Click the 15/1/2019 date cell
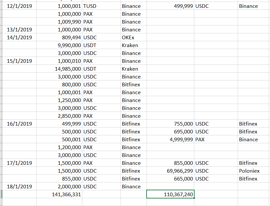The image size is (270, 206). point(19,61)
